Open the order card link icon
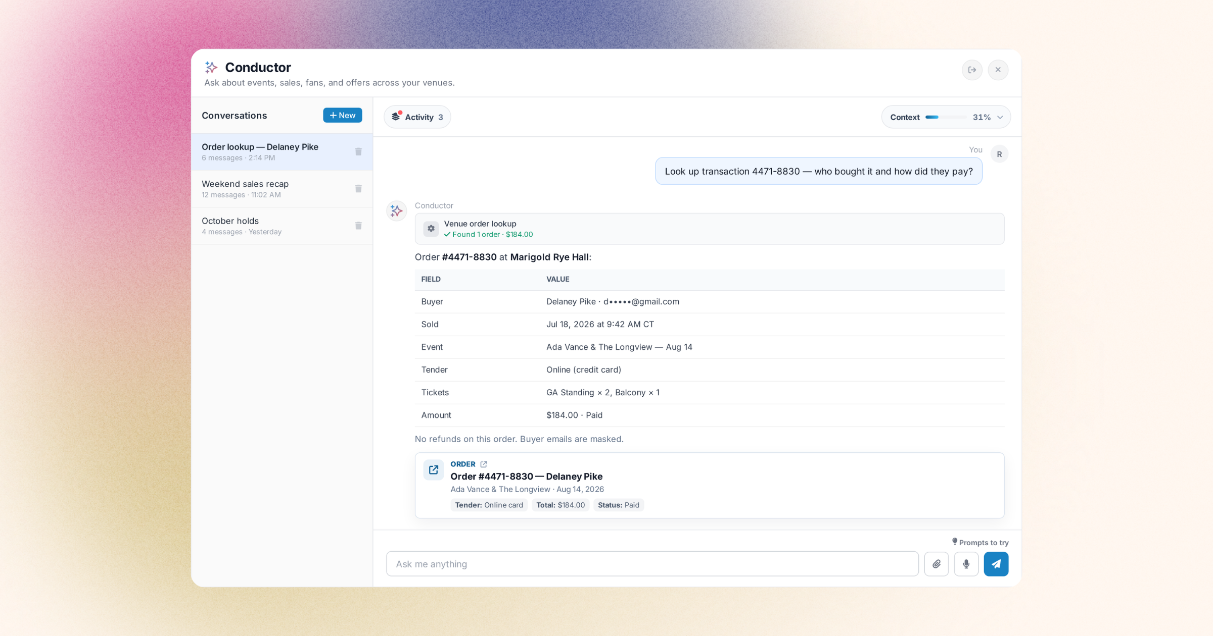The width and height of the screenshot is (1213, 636). click(433, 470)
